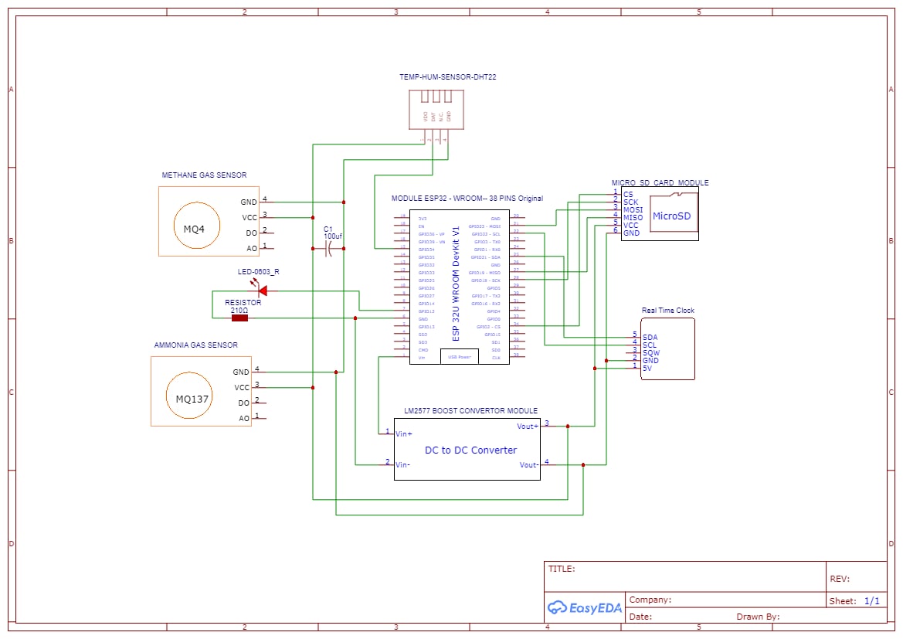903x639 pixels.
Task: Select the 210Ω resistor symbol
Action: [x=239, y=318]
